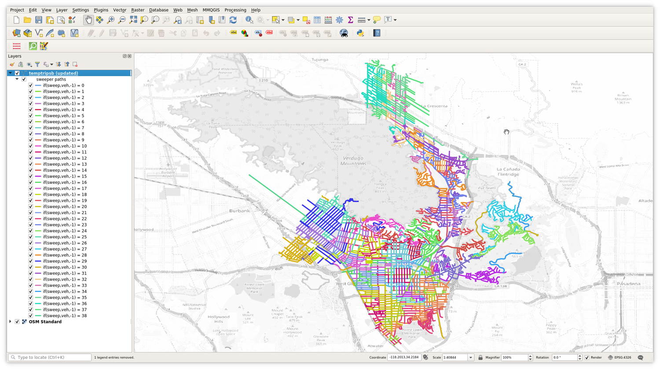
Task: Select the Pan Map hand tool
Action: tap(88, 20)
